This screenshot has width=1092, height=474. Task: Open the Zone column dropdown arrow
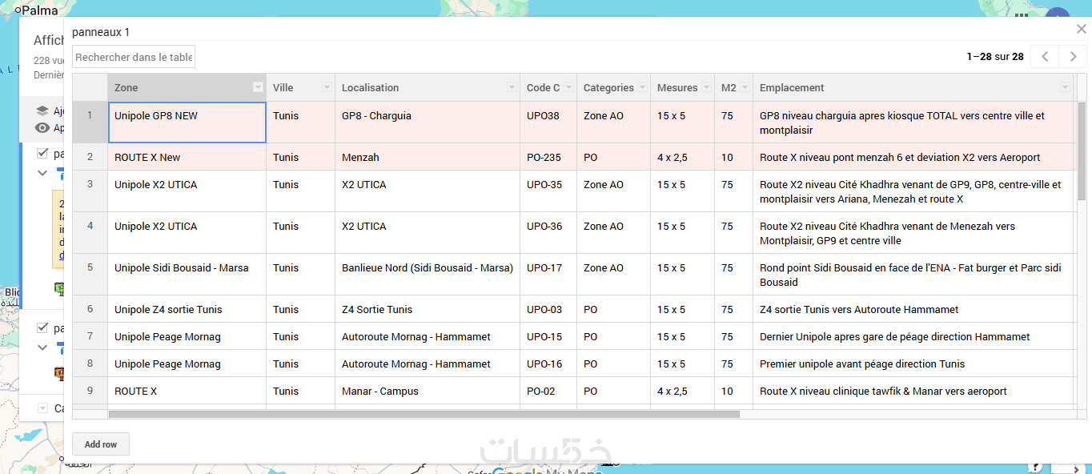[258, 87]
